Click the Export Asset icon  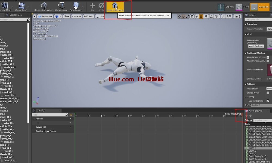[76, 6]
